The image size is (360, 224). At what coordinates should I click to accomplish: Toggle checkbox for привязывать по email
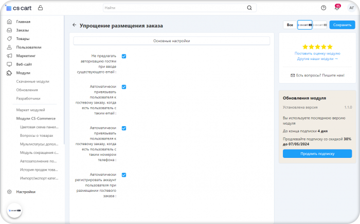point(124,87)
